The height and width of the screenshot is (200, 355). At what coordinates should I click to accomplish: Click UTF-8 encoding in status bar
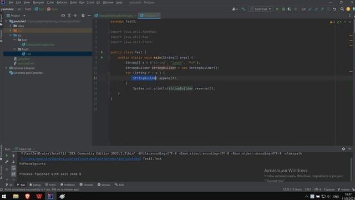point(317,189)
